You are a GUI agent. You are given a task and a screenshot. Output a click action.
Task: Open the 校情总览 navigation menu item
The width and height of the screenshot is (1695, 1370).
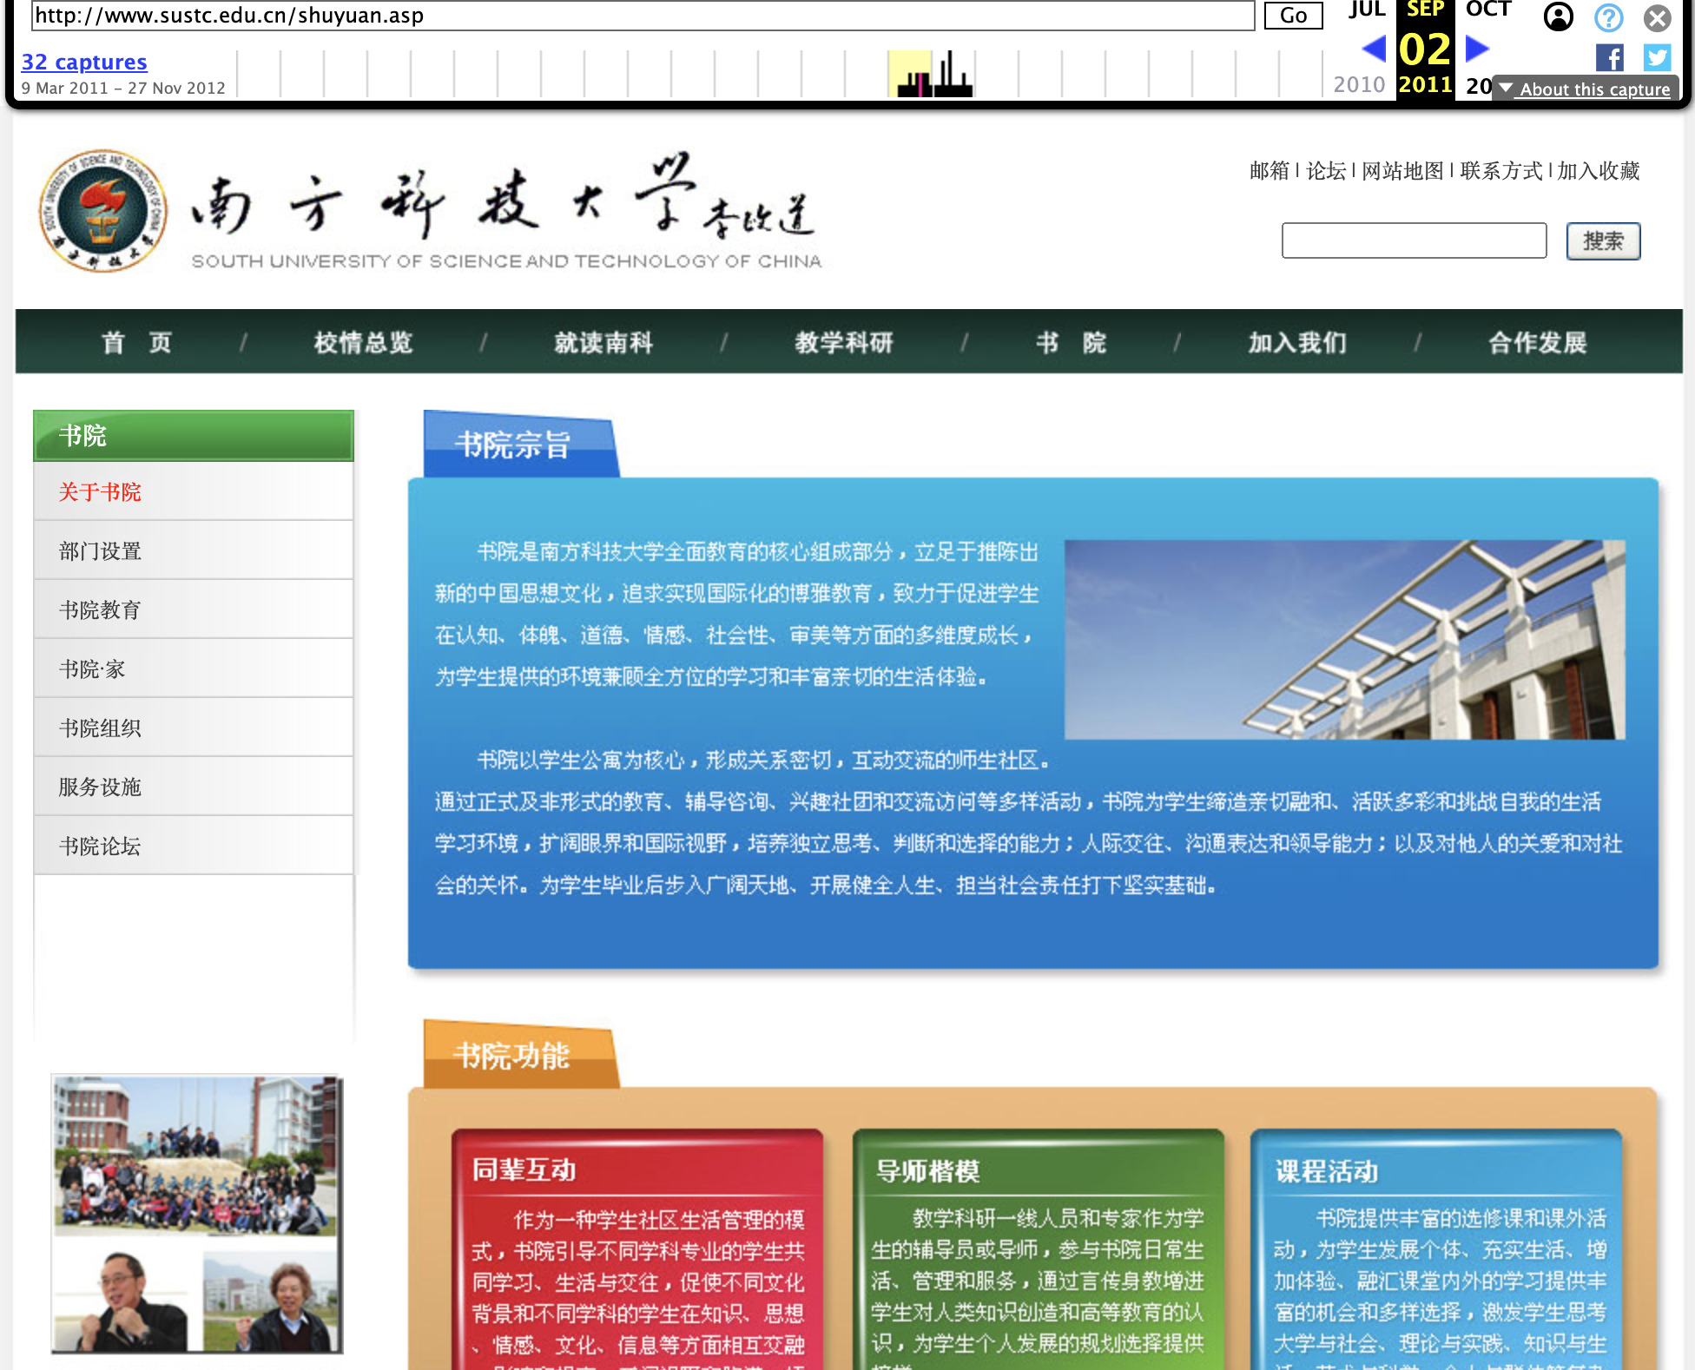coord(363,342)
